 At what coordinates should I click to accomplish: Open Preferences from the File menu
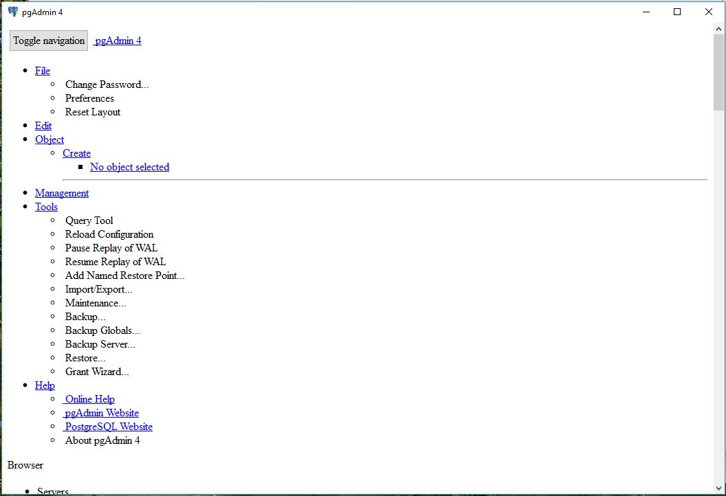pos(89,98)
